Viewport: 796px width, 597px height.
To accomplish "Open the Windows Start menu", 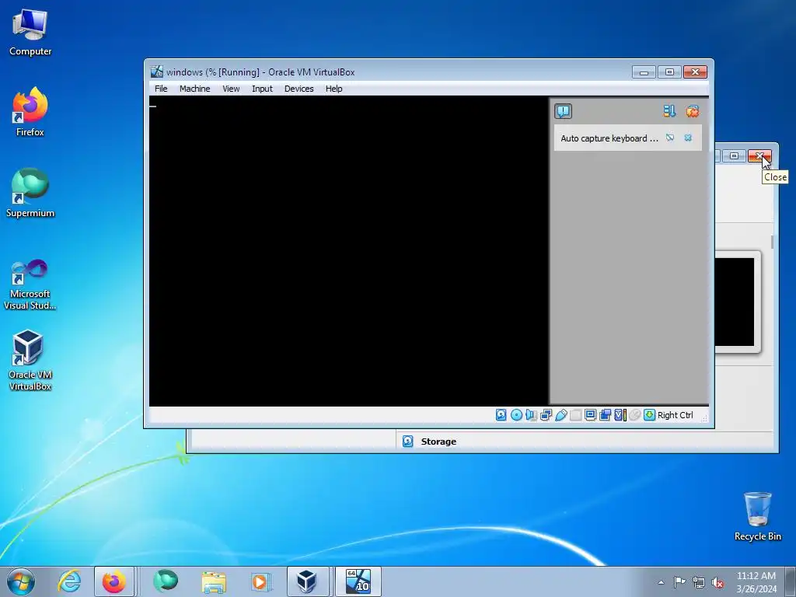I will (21, 581).
